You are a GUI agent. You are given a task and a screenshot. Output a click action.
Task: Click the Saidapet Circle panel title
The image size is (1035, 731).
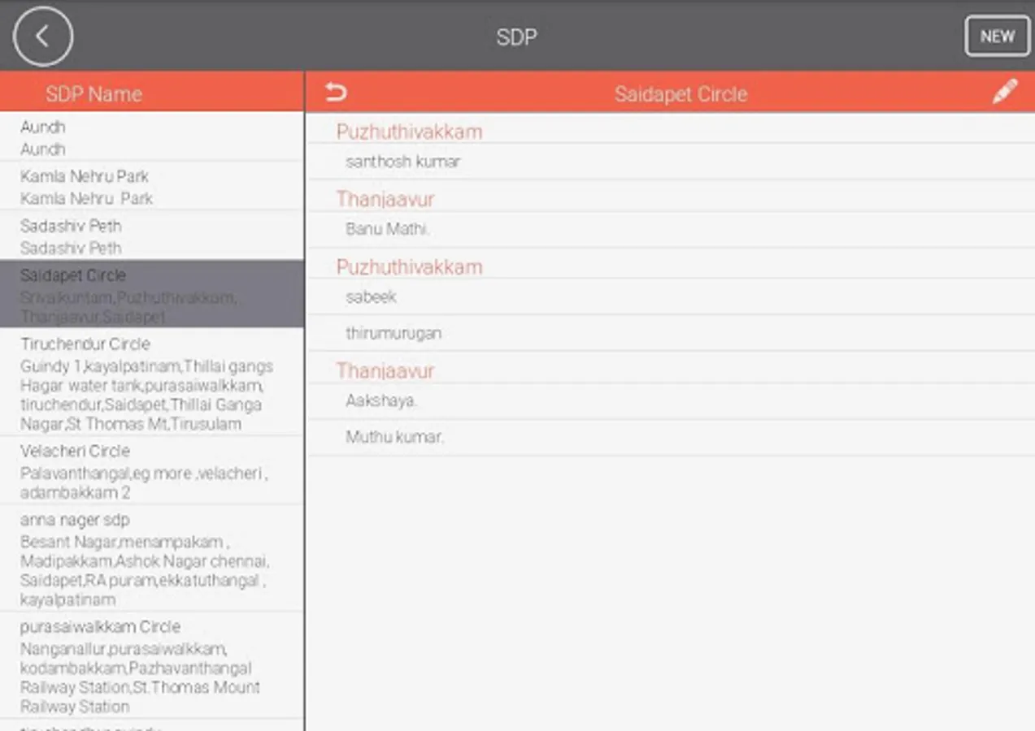(681, 93)
